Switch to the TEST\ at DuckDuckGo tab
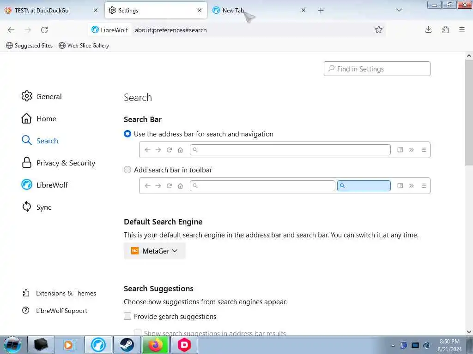 click(51, 10)
